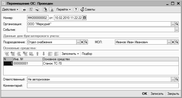The image size is (182, 98).
Task: Click the Закрыть button
Action: coord(173,94)
